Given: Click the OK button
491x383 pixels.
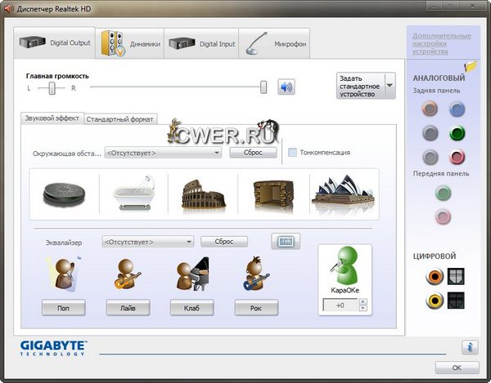Looking at the screenshot, I should pyautogui.click(x=457, y=367).
